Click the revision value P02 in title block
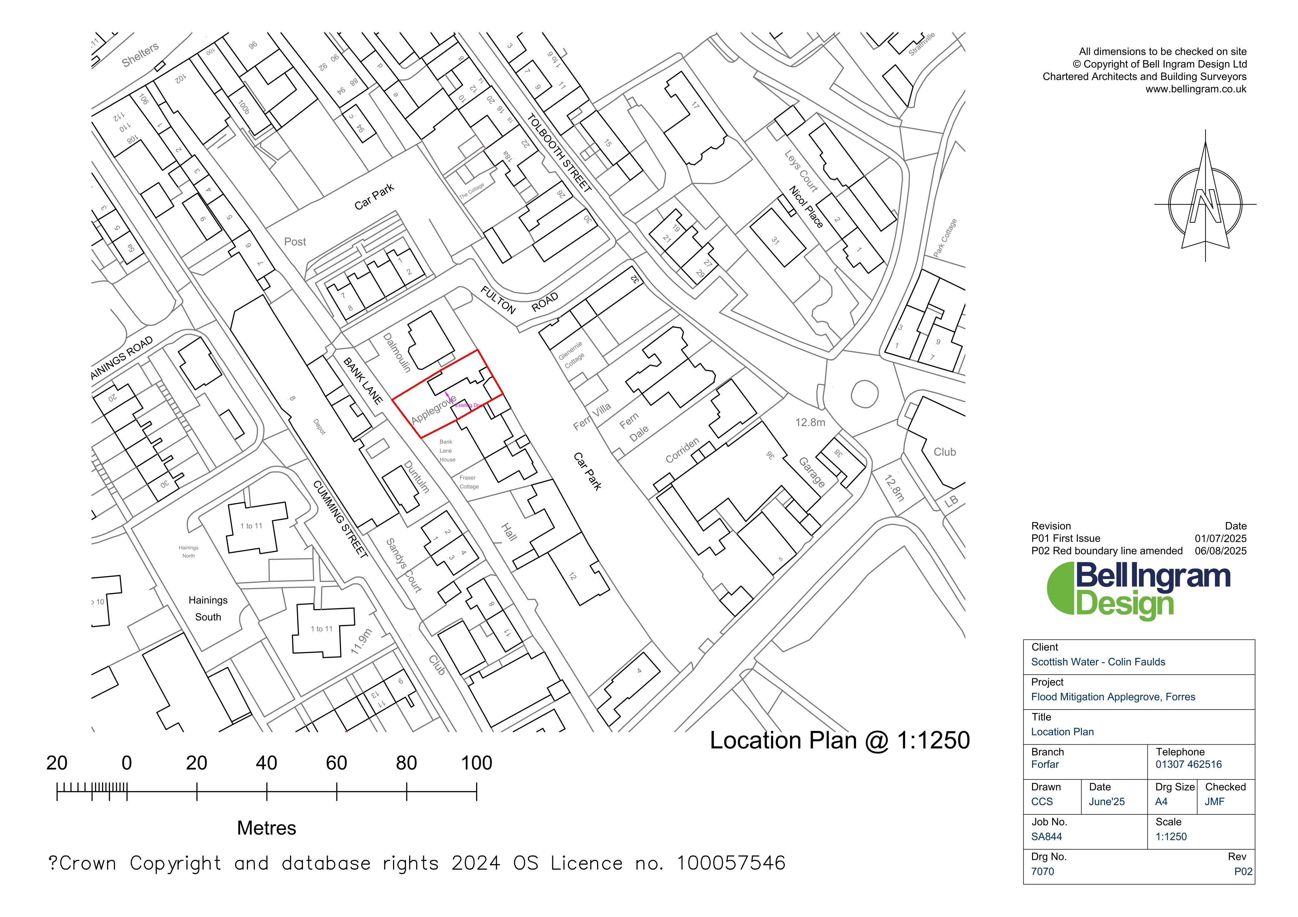 coord(1243,872)
